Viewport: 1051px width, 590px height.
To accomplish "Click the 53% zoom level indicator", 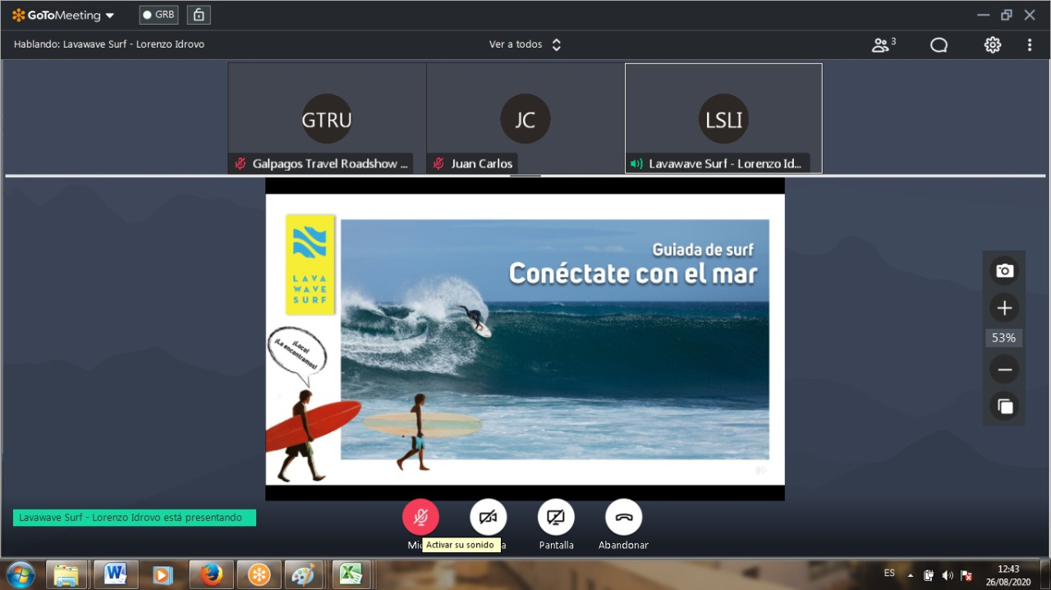I will coord(1003,338).
